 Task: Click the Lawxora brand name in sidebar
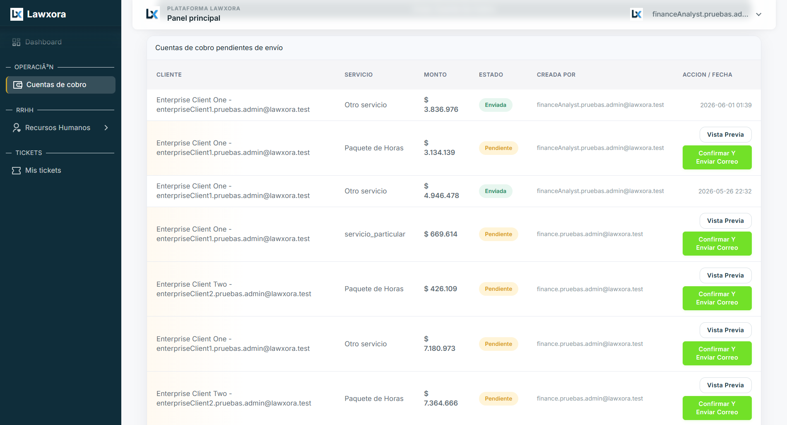coord(46,14)
